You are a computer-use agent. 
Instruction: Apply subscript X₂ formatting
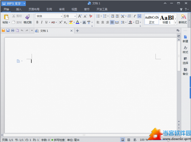tap(65, 22)
